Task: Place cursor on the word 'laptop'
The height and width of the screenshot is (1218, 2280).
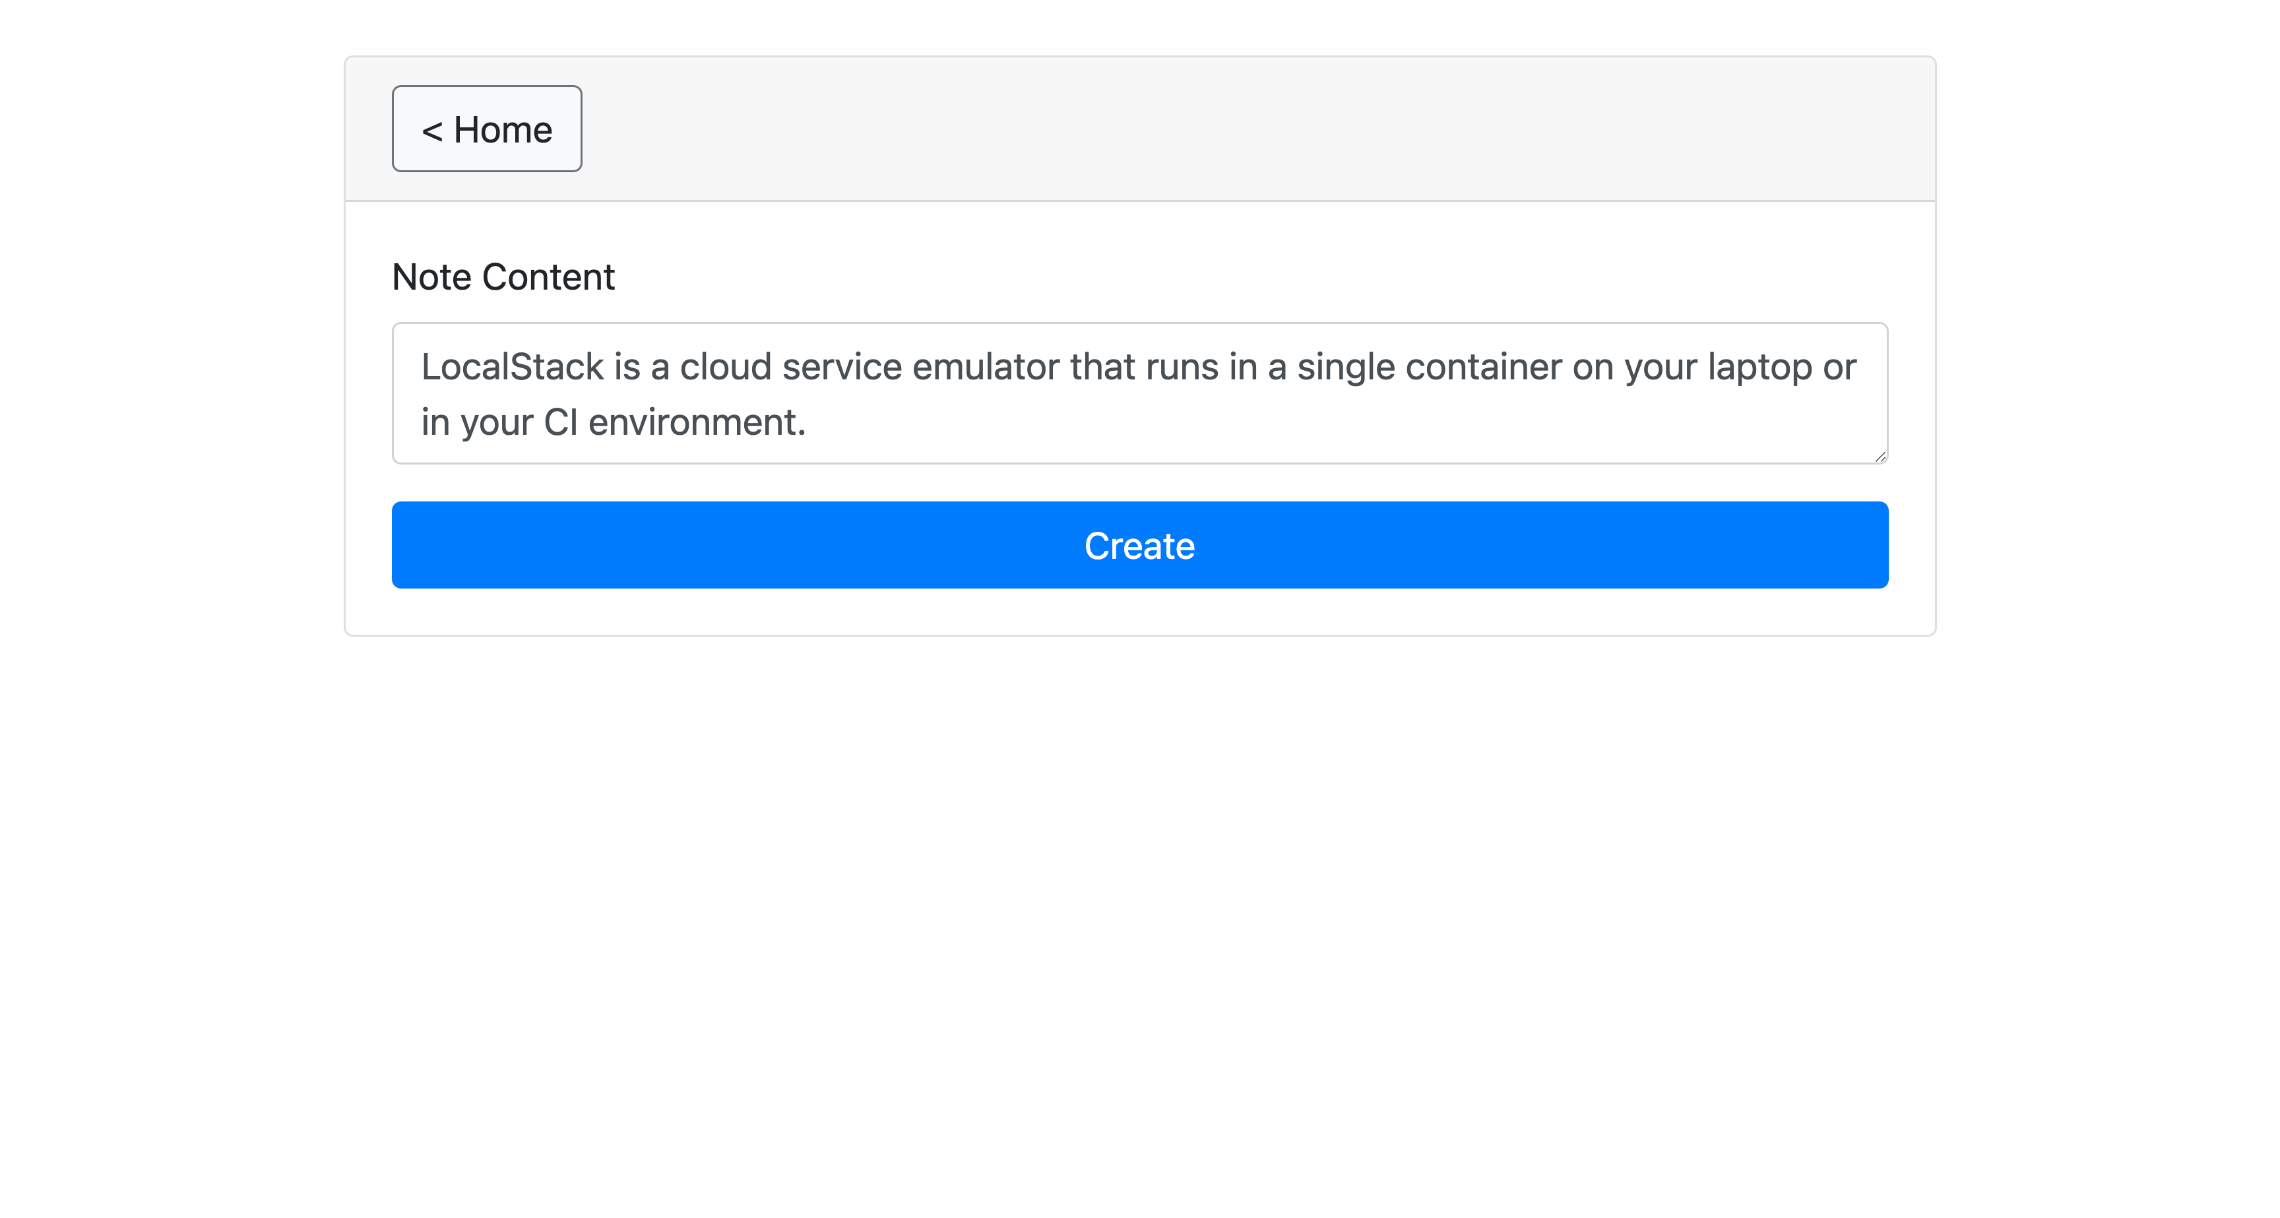Action: coord(1759,368)
